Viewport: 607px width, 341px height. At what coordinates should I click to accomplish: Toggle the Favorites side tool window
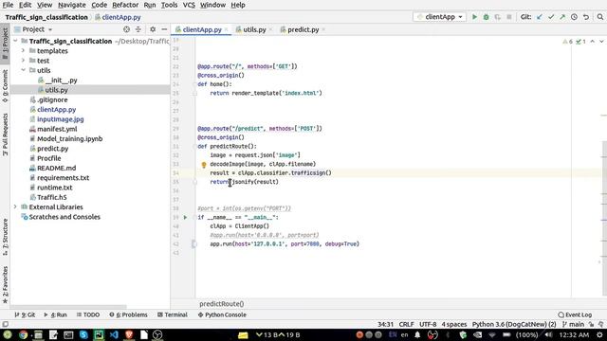point(5,284)
